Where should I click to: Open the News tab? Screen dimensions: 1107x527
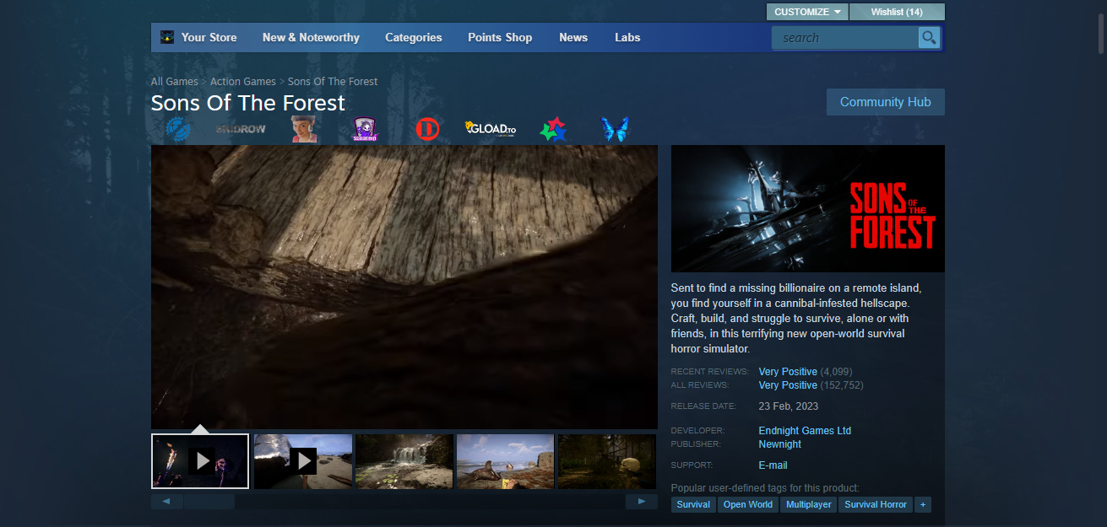(573, 37)
